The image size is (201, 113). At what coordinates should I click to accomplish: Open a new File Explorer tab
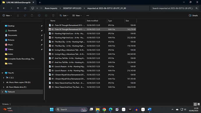40,2
